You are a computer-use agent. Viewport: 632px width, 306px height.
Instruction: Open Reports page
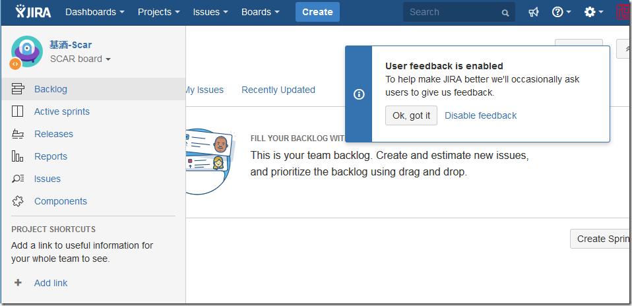(x=51, y=156)
